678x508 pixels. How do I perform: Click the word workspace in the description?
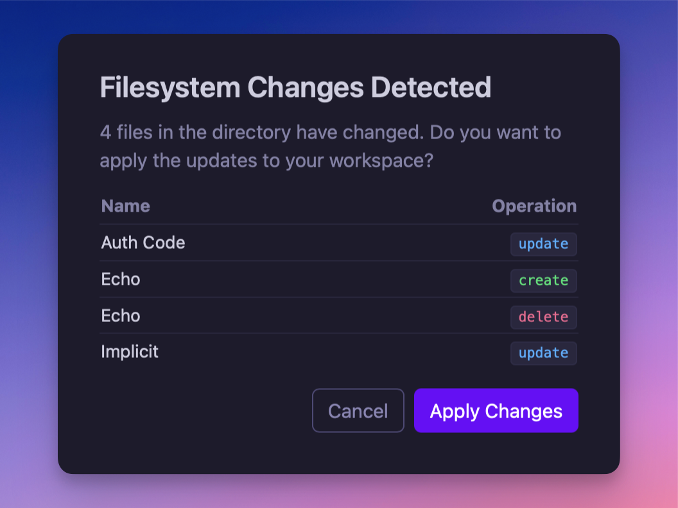click(377, 160)
